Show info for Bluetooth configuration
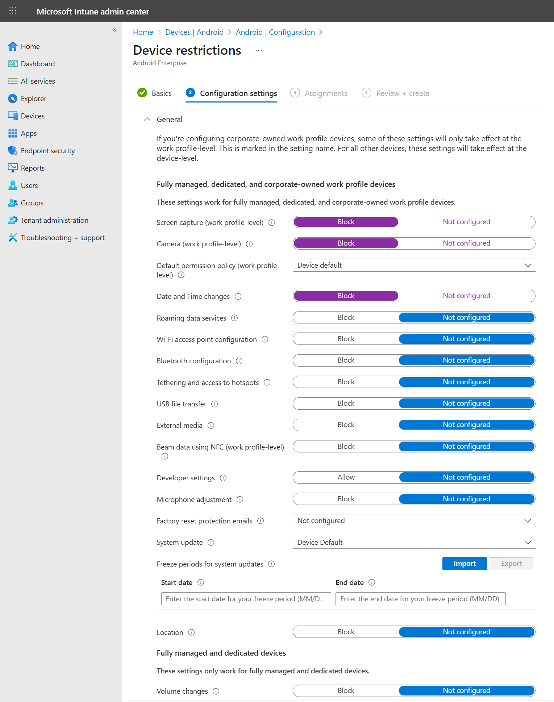The image size is (554, 702). pos(239,361)
